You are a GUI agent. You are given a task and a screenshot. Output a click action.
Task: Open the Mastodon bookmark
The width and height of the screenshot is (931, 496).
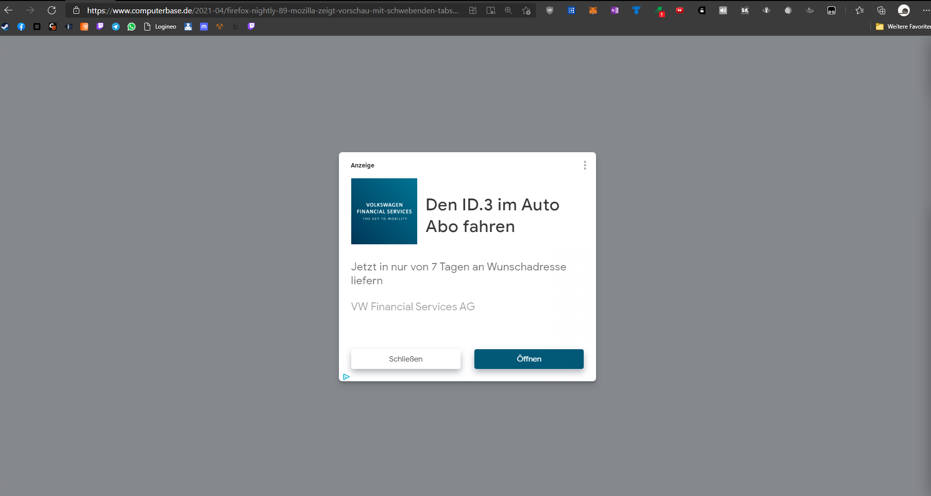tap(204, 27)
